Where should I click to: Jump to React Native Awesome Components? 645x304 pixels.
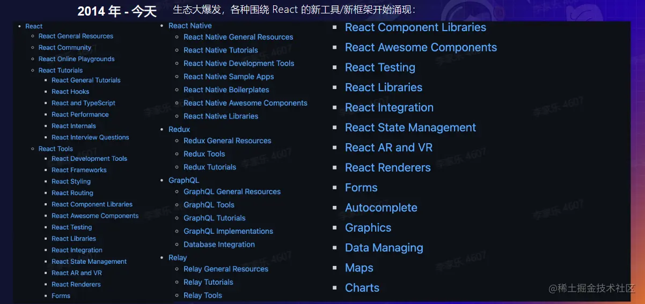point(245,103)
